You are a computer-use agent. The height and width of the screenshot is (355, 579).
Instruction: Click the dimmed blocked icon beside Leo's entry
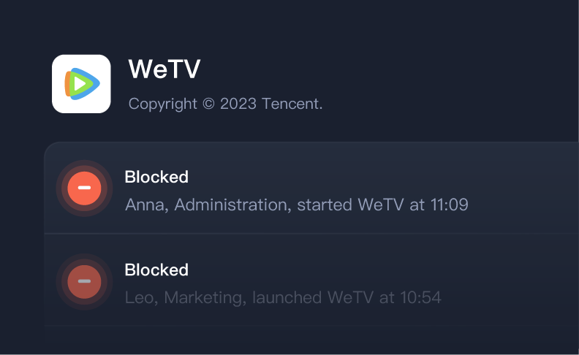(x=84, y=282)
